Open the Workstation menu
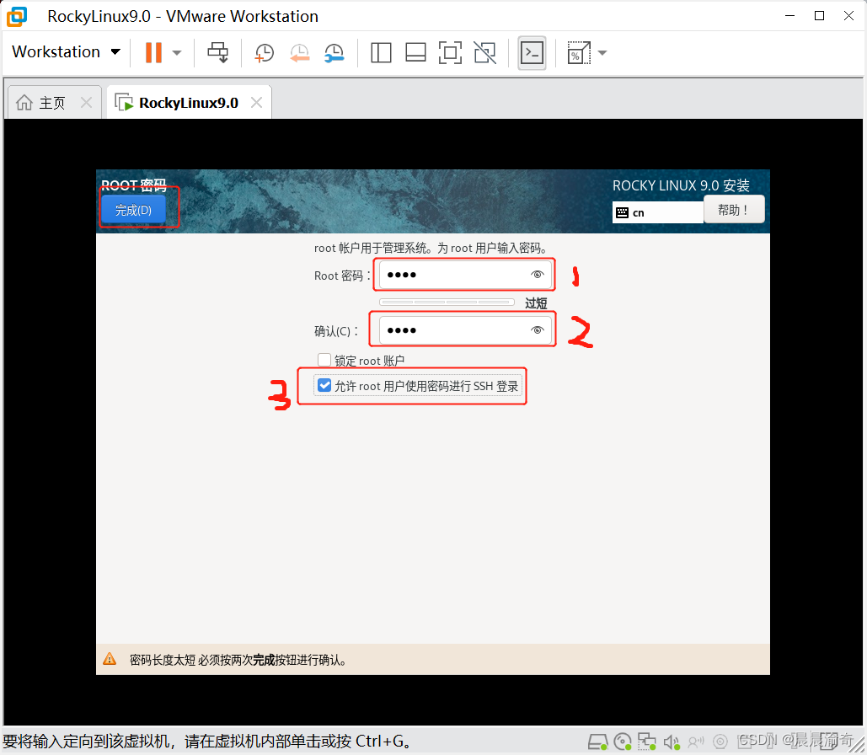This screenshot has width=867, height=755. coord(66,52)
